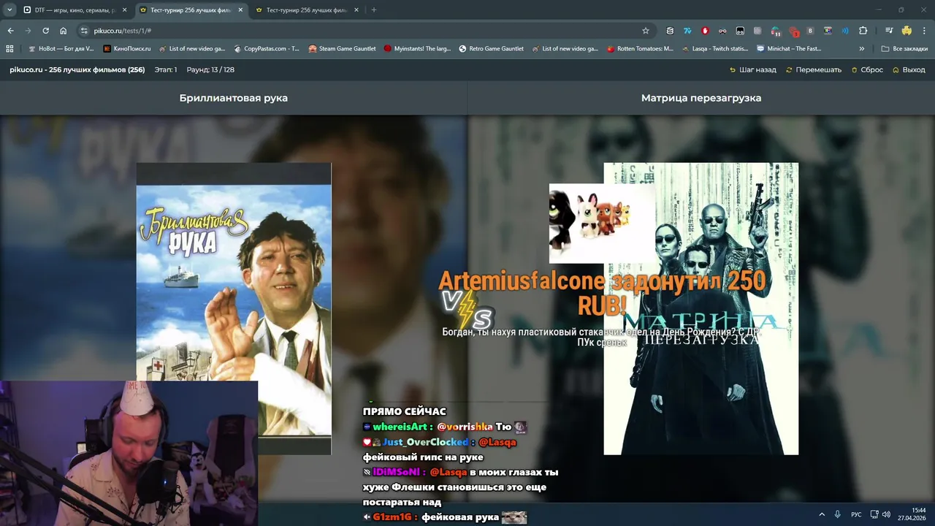Go to the browser home page icon
Viewport: 935px width, 526px height.
click(63, 31)
